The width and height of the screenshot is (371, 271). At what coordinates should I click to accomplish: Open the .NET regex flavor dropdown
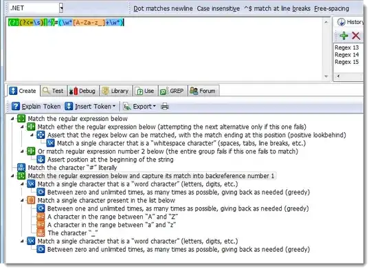(x=61, y=8)
